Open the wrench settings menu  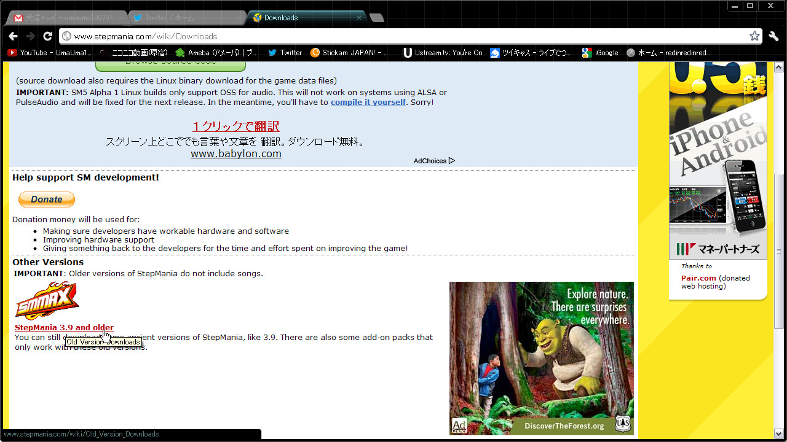pos(773,36)
